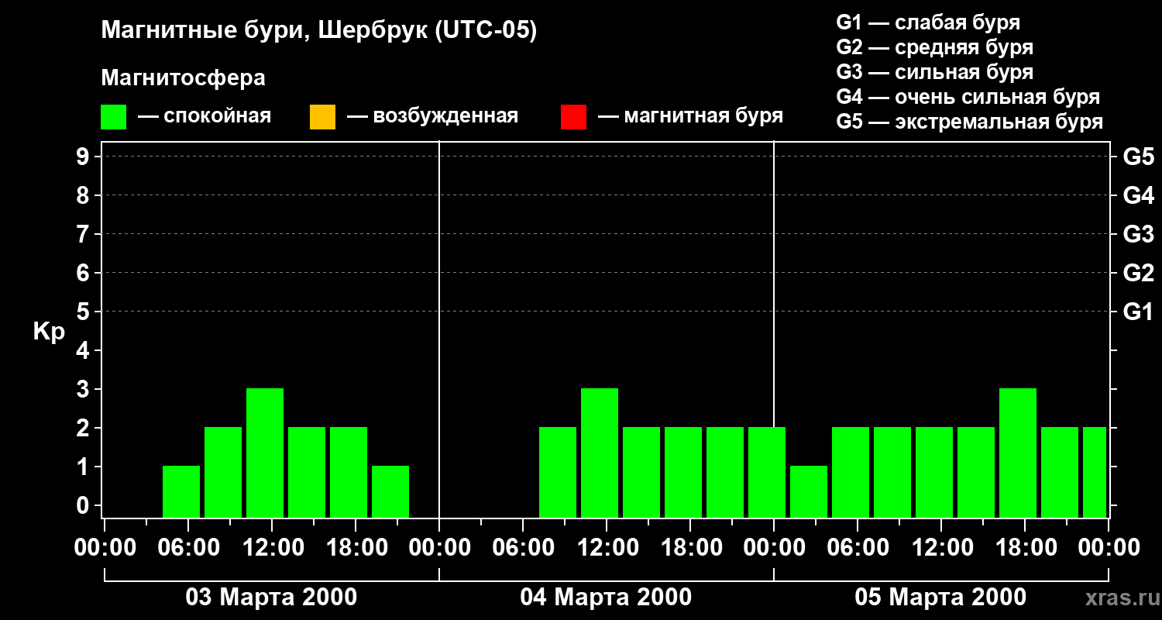
Task: Click the 'G2' label on the right axis
Action: (x=1138, y=273)
